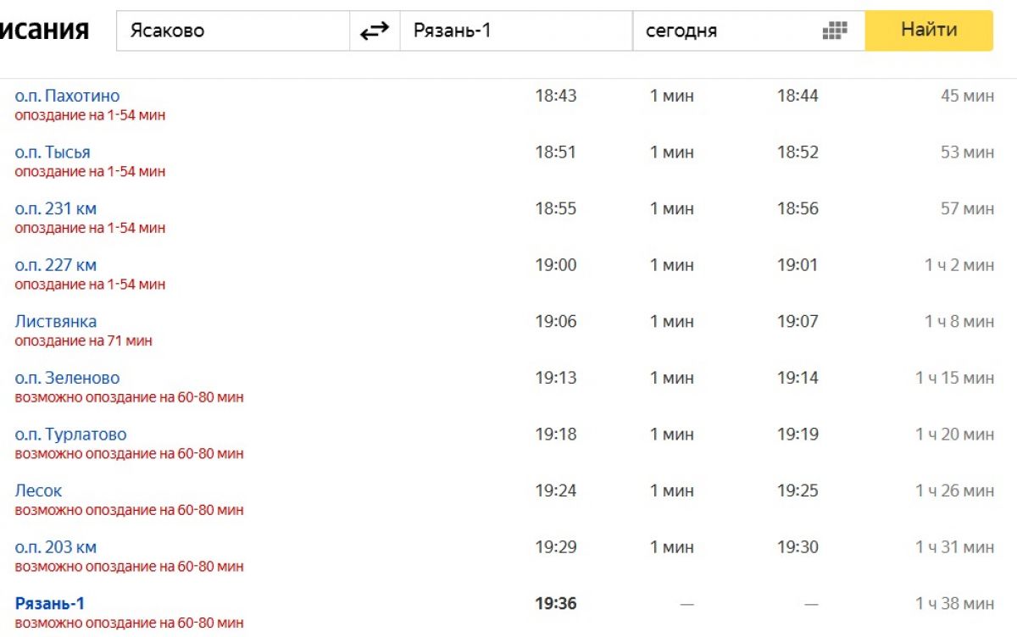Edit the Рязань-1 destination field
Viewport: 1017px width, 637px height.
tap(515, 31)
